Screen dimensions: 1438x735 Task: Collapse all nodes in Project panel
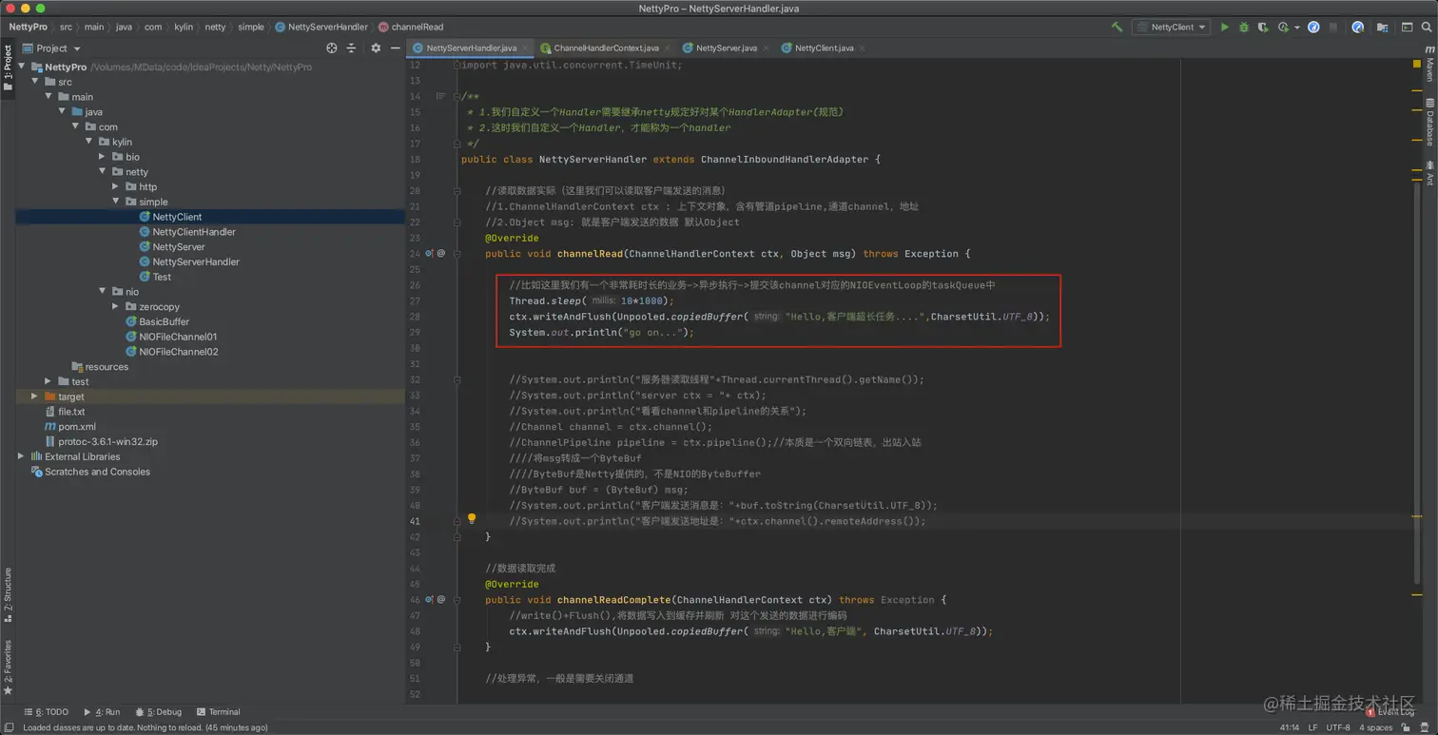pos(351,48)
